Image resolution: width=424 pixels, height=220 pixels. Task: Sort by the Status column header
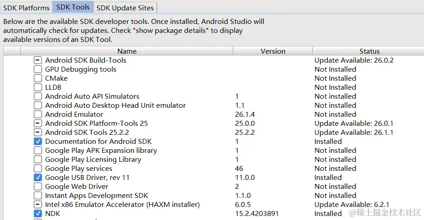pyautogui.click(x=369, y=51)
